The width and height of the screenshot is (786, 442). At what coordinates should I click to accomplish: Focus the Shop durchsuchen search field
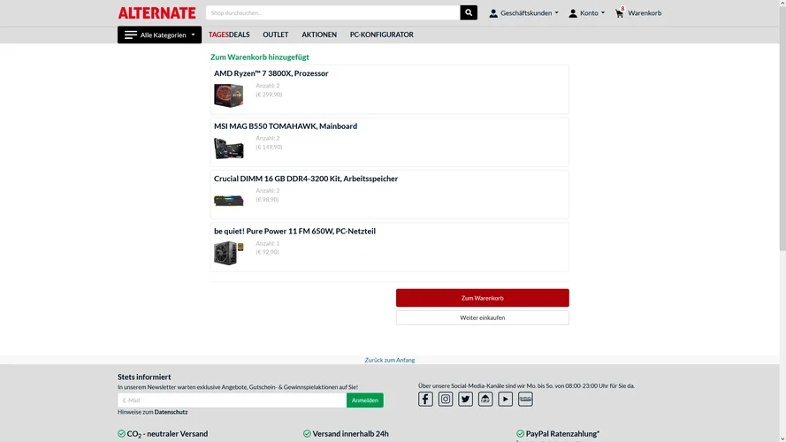[332, 12]
